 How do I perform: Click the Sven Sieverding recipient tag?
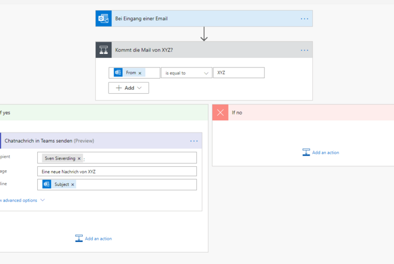[x=62, y=158]
